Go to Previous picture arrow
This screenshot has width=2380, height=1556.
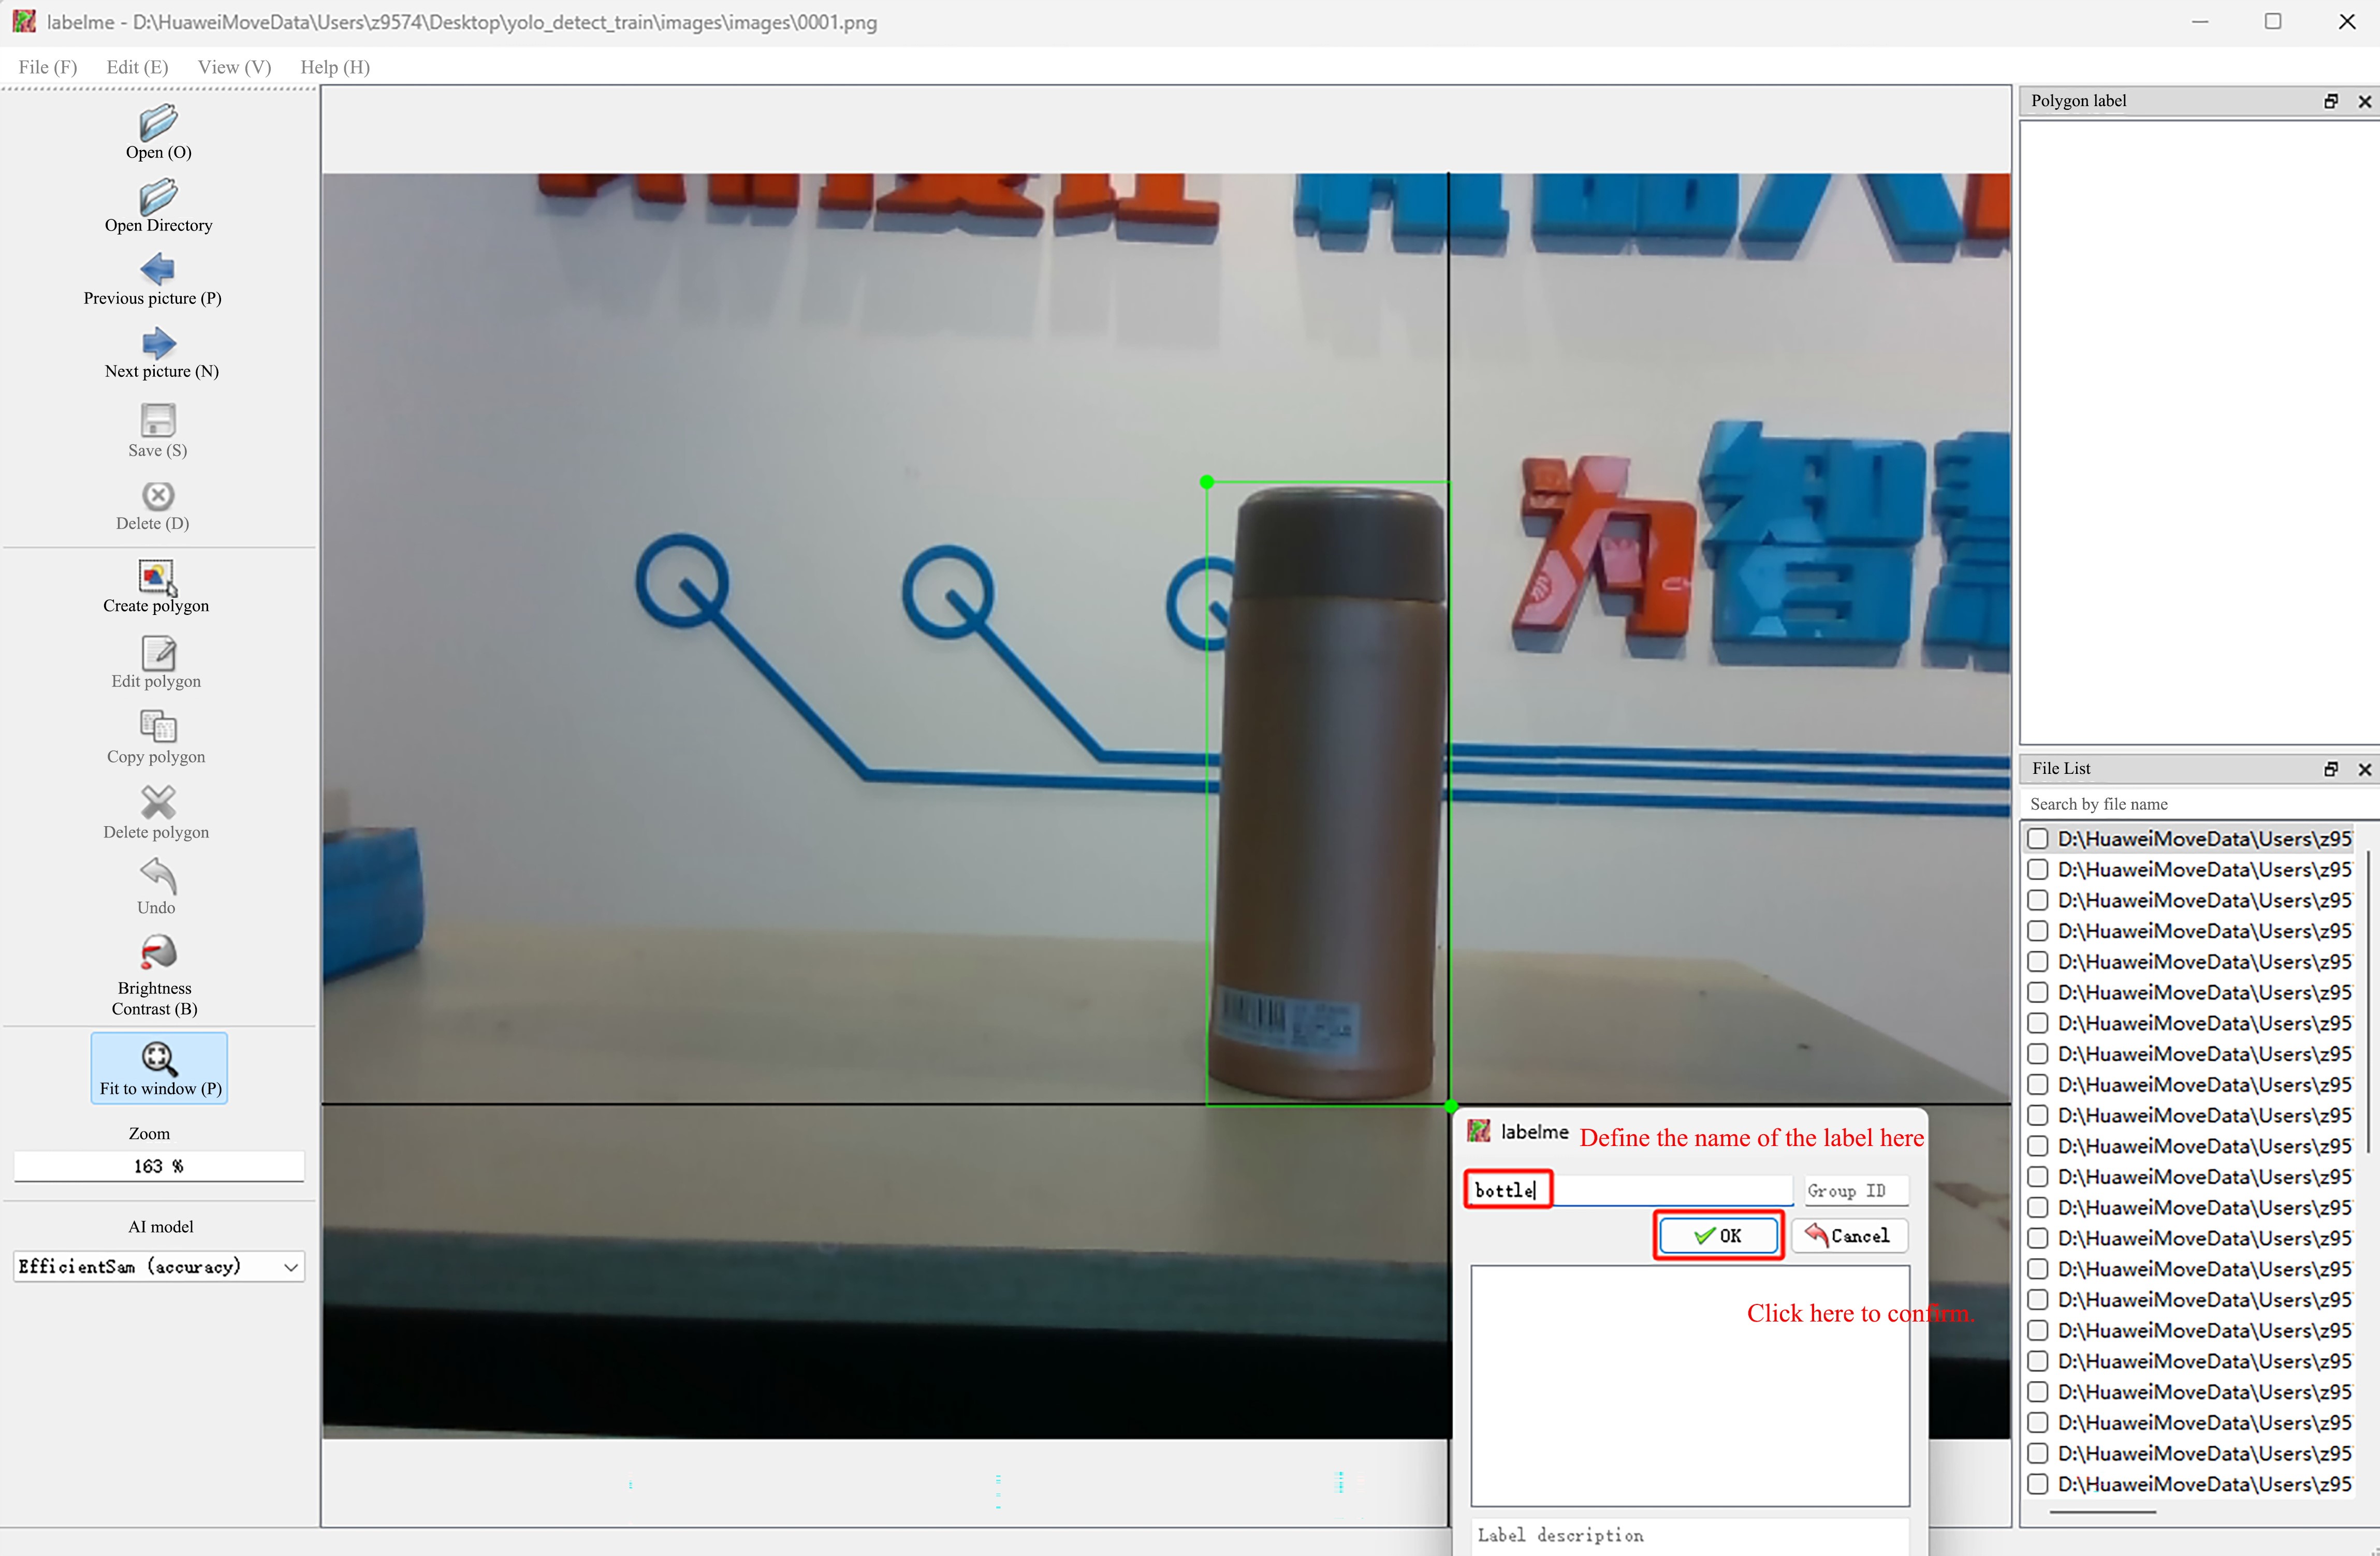pos(158,269)
